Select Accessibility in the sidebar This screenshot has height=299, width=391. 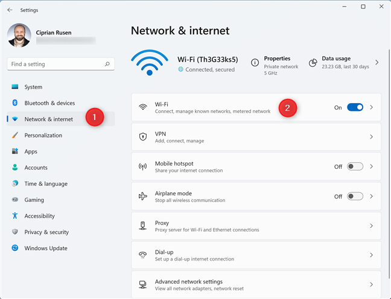coord(61,216)
